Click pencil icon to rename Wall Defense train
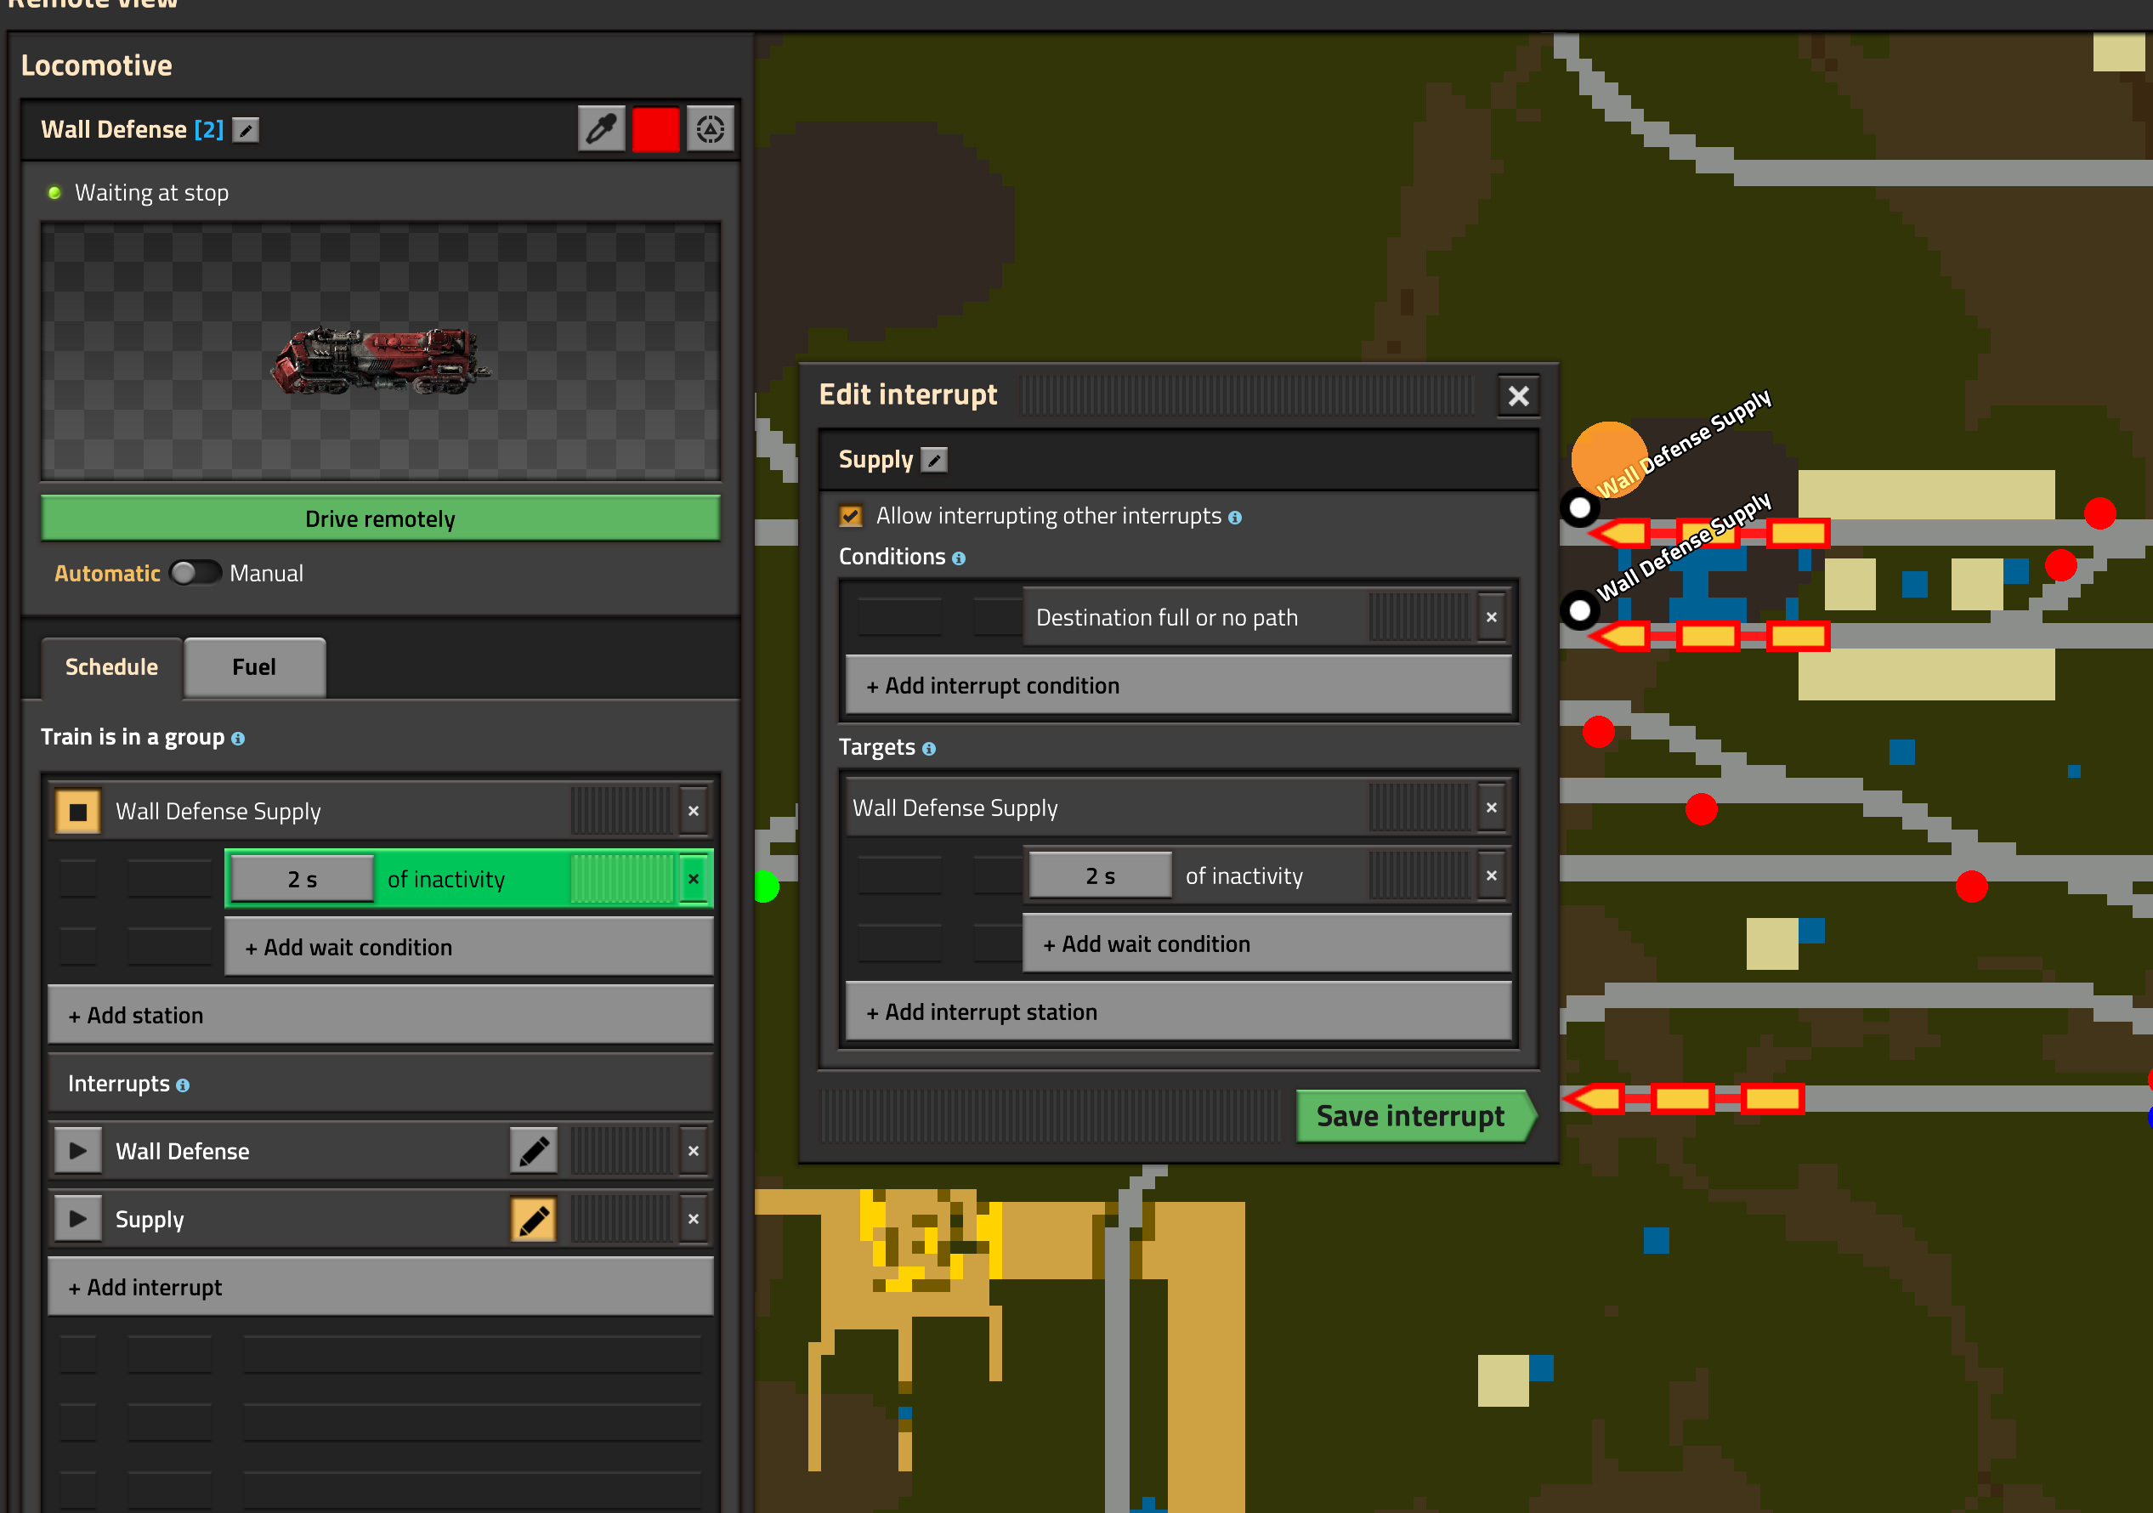Viewport: 2153px width, 1513px height. (246, 130)
